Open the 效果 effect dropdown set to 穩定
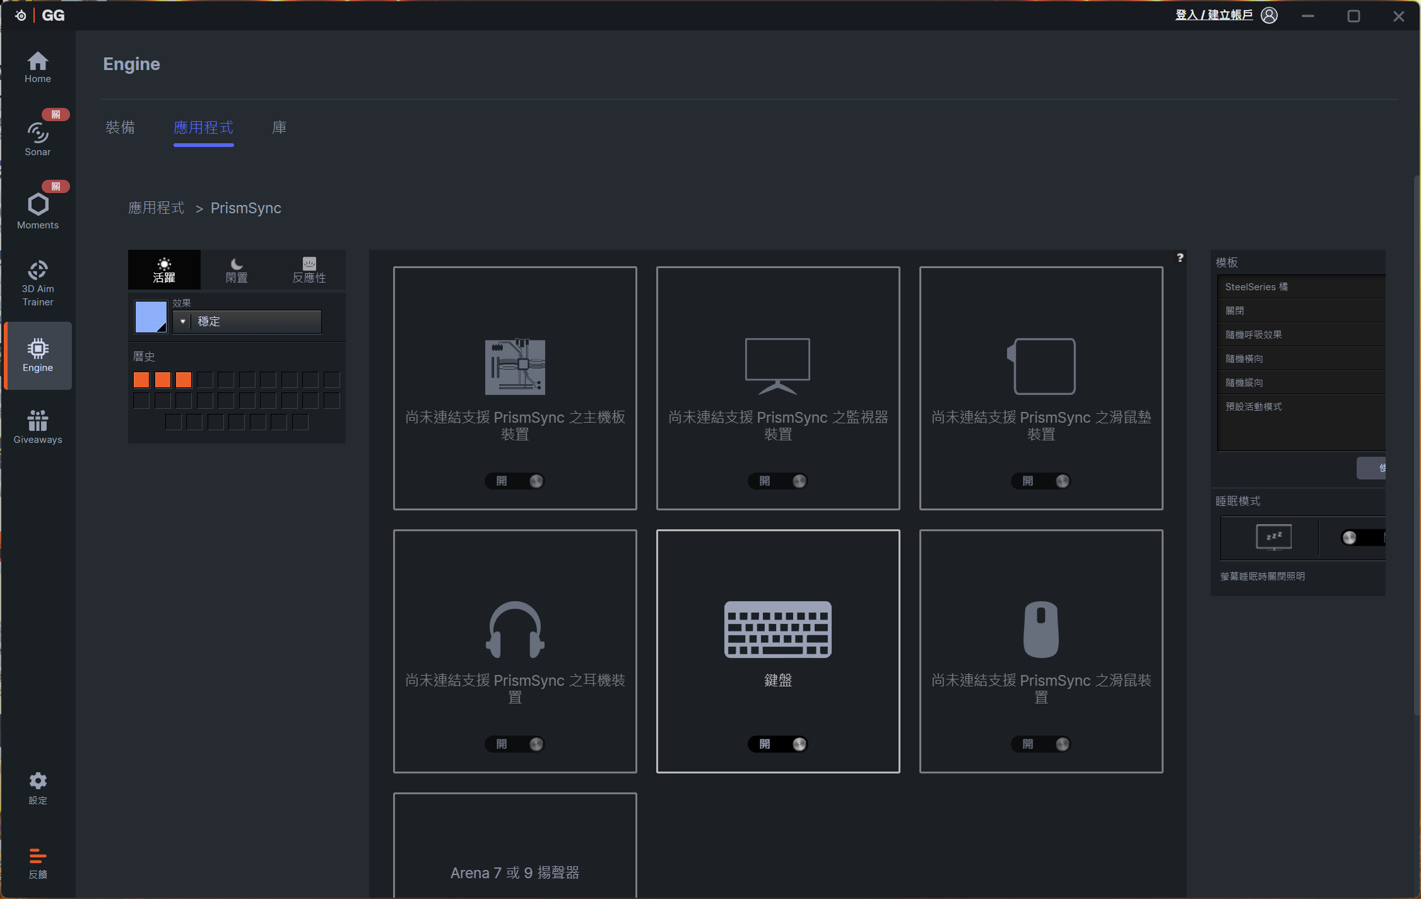1421x899 pixels. coord(247,322)
